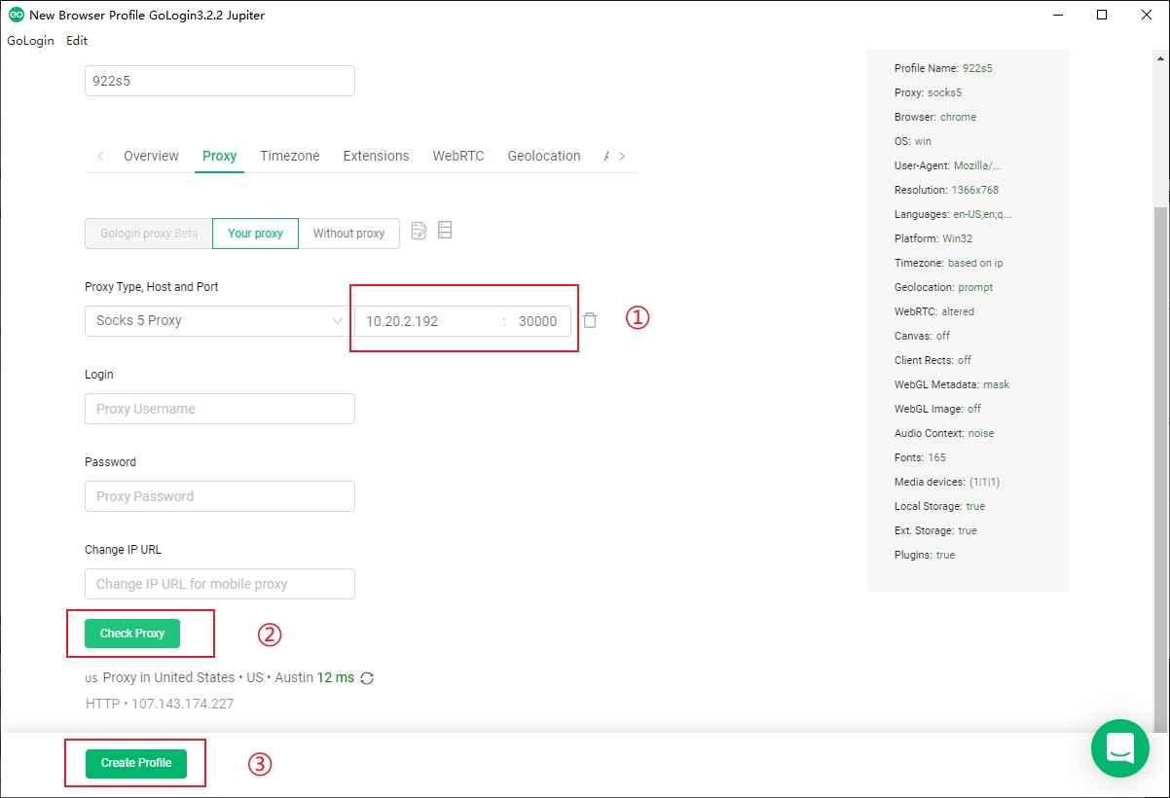Choose the Gologin proxy Beta option
1170x798 pixels.
[x=149, y=234]
